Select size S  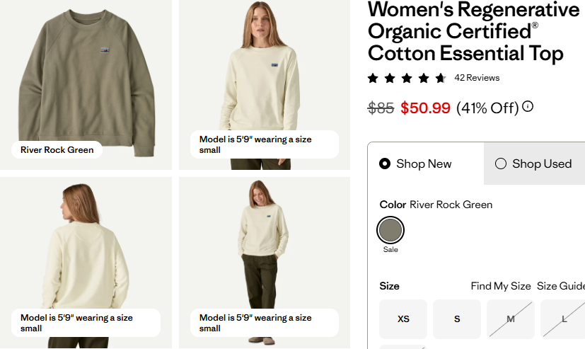point(457,319)
